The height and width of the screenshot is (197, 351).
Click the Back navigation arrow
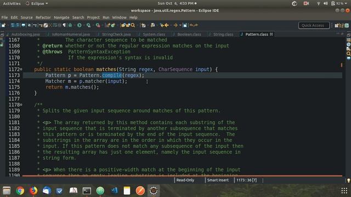pyautogui.click(x=167, y=25)
